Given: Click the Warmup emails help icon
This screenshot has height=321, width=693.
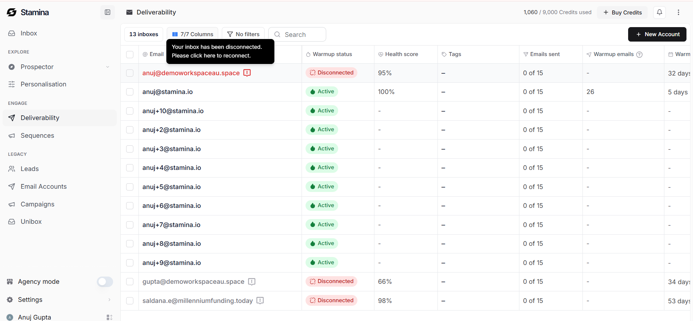Looking at the screenshot, I should [639, 55].
